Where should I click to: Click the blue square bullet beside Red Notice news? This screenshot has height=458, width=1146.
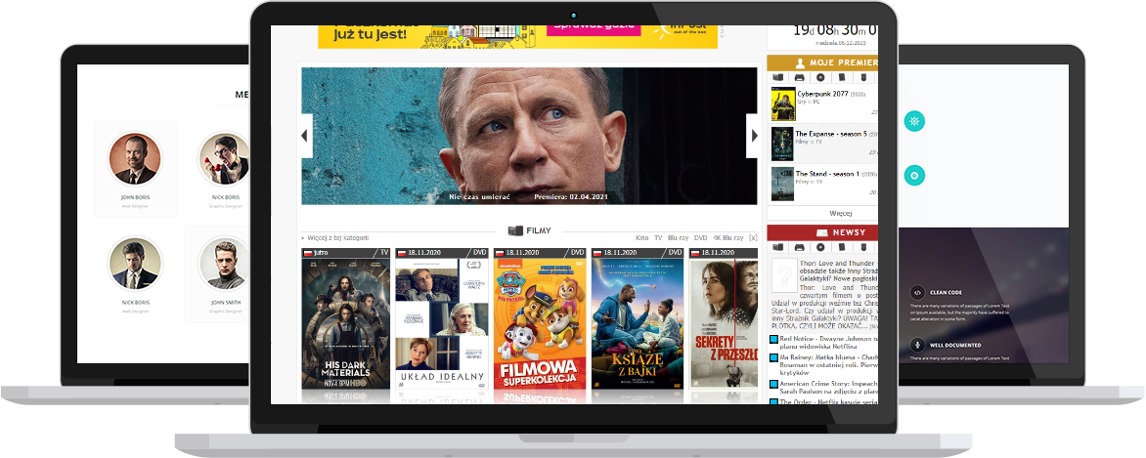click(x=774, y=340)
